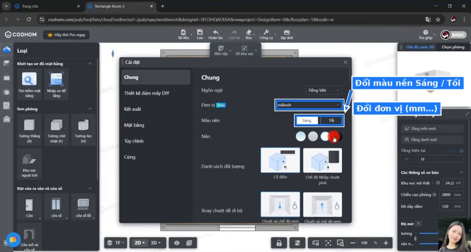Click Tầng trên mới button
Screen dimensions: 471x252
tap(432, 129)
